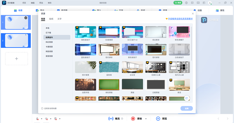Click the 推流 live stream icon
234x123 pixels.
point(111,119)
